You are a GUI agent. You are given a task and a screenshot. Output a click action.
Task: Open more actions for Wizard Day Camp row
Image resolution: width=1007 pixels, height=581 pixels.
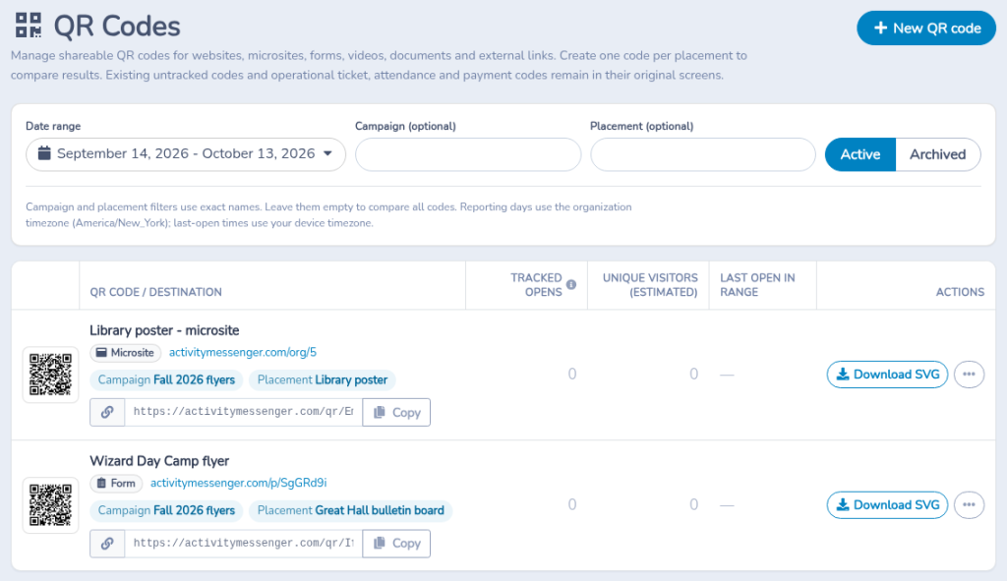coord(969,505)
